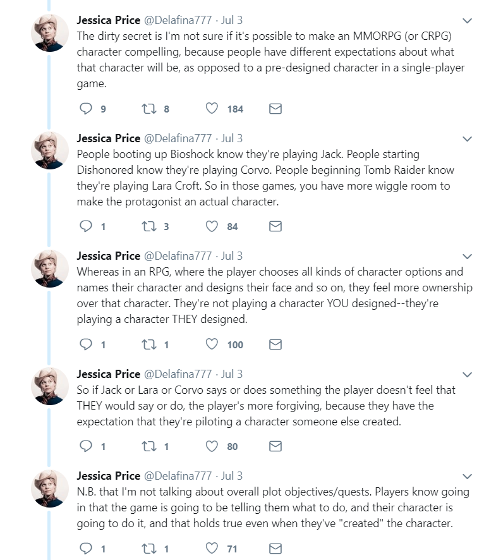Like the tweet mentioning Lara Croft
This screenshot has height=560, width=496.
click(212, 226)
